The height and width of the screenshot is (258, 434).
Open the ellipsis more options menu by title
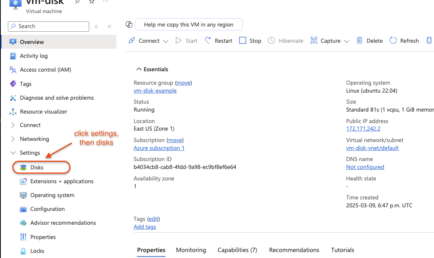(105, 1)
